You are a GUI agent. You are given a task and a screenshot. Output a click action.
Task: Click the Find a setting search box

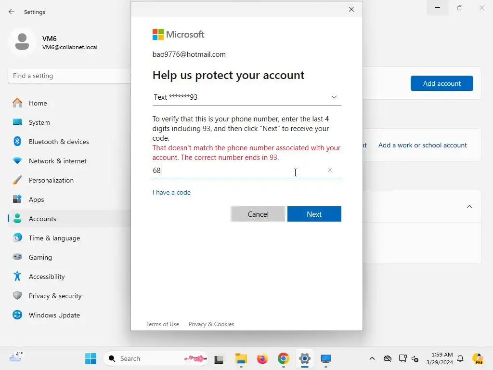pyautogui.click(x=69, y=76)
